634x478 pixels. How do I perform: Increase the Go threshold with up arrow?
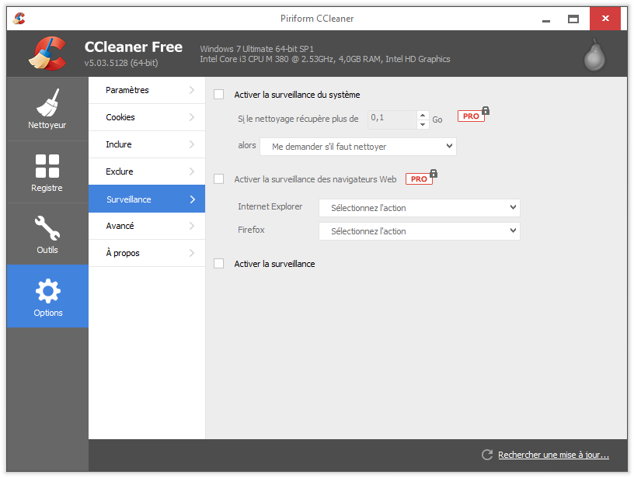pyautogui.click(x=423, y=115)
